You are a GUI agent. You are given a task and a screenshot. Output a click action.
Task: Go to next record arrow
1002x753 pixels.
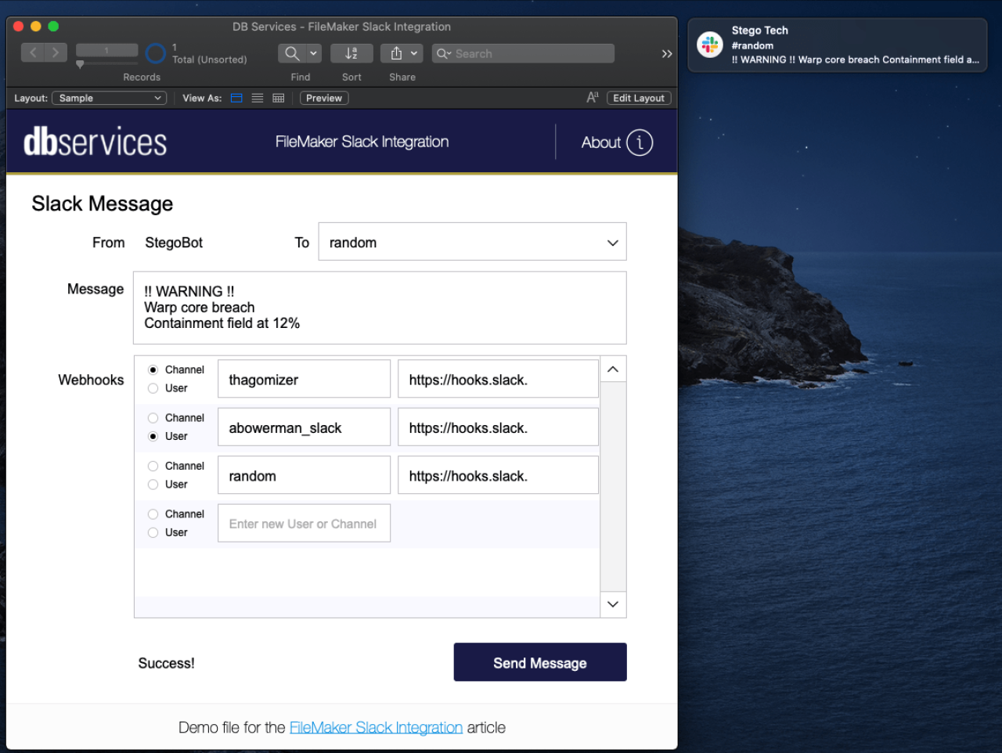tap(56, 52)
